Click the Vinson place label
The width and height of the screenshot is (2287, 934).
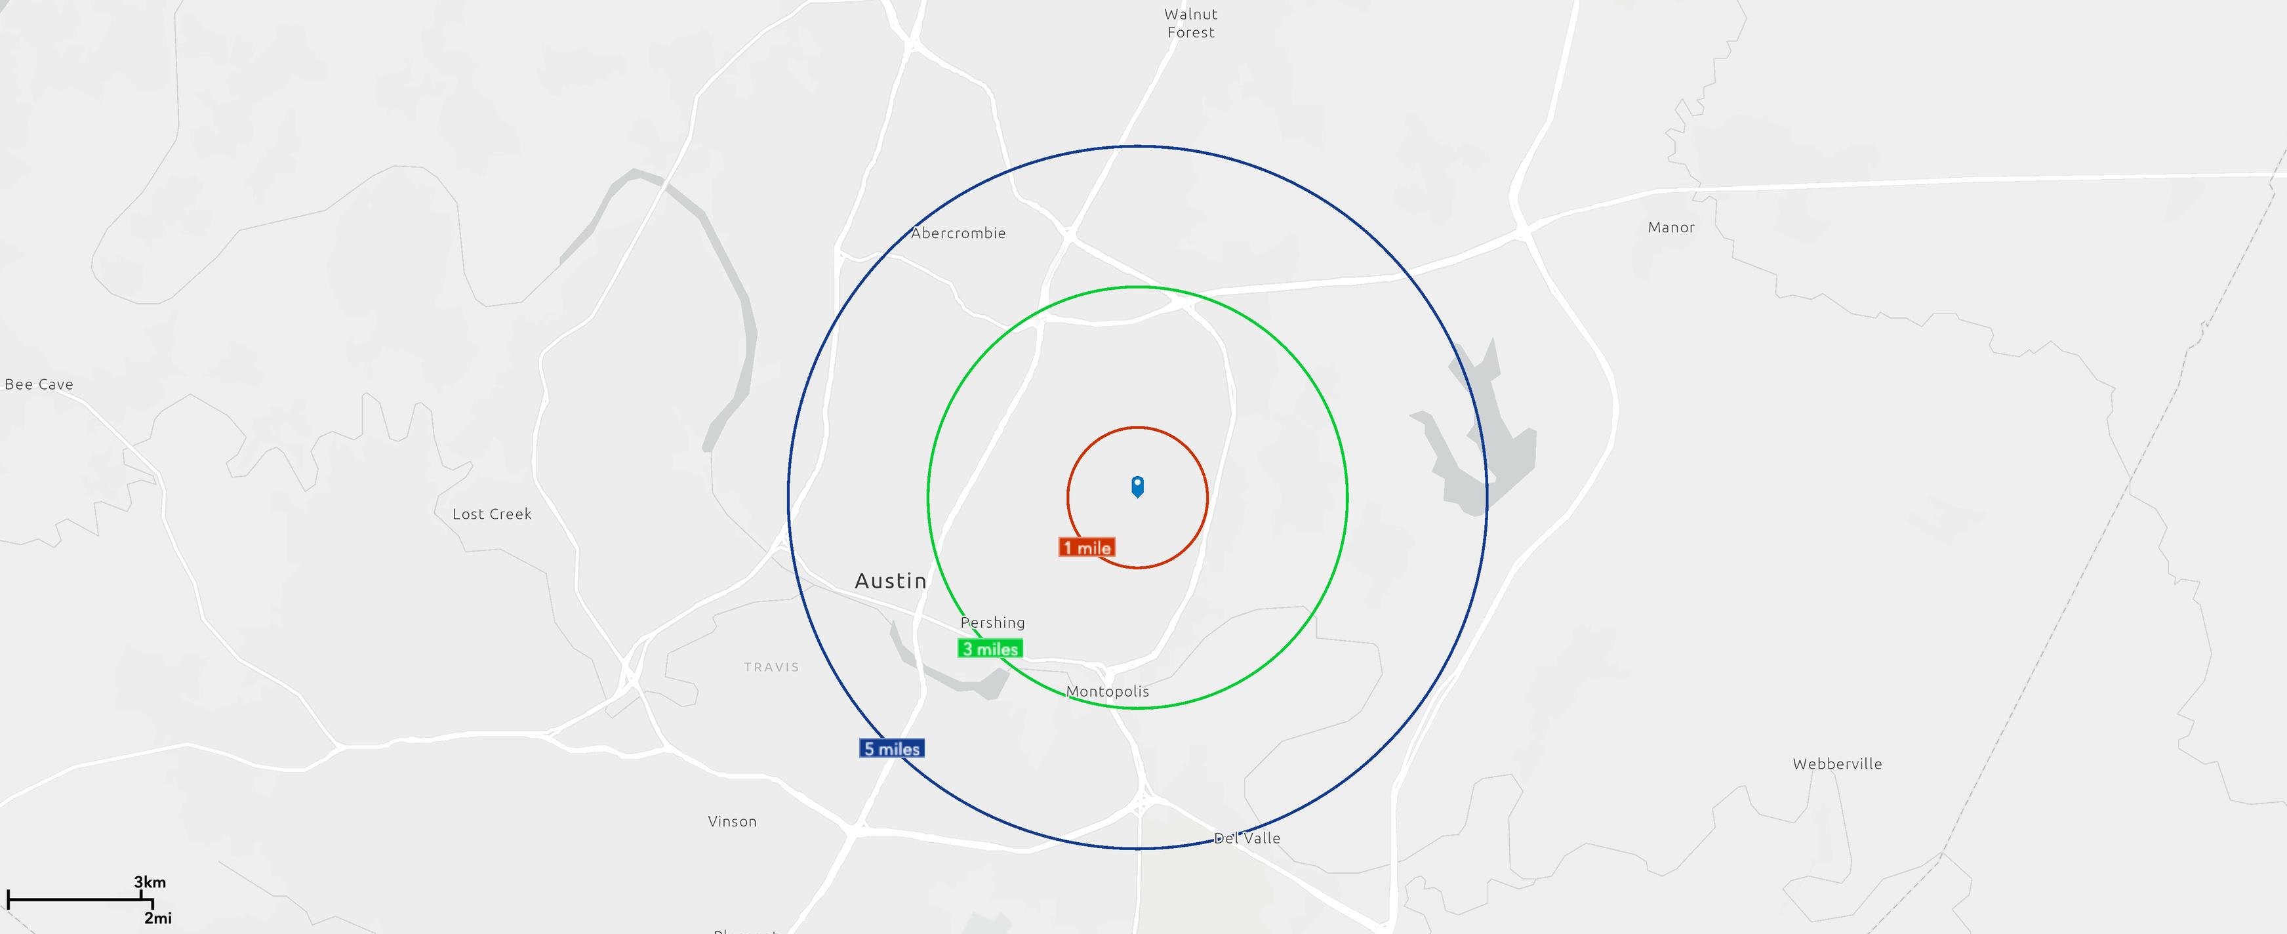point(733,822)
